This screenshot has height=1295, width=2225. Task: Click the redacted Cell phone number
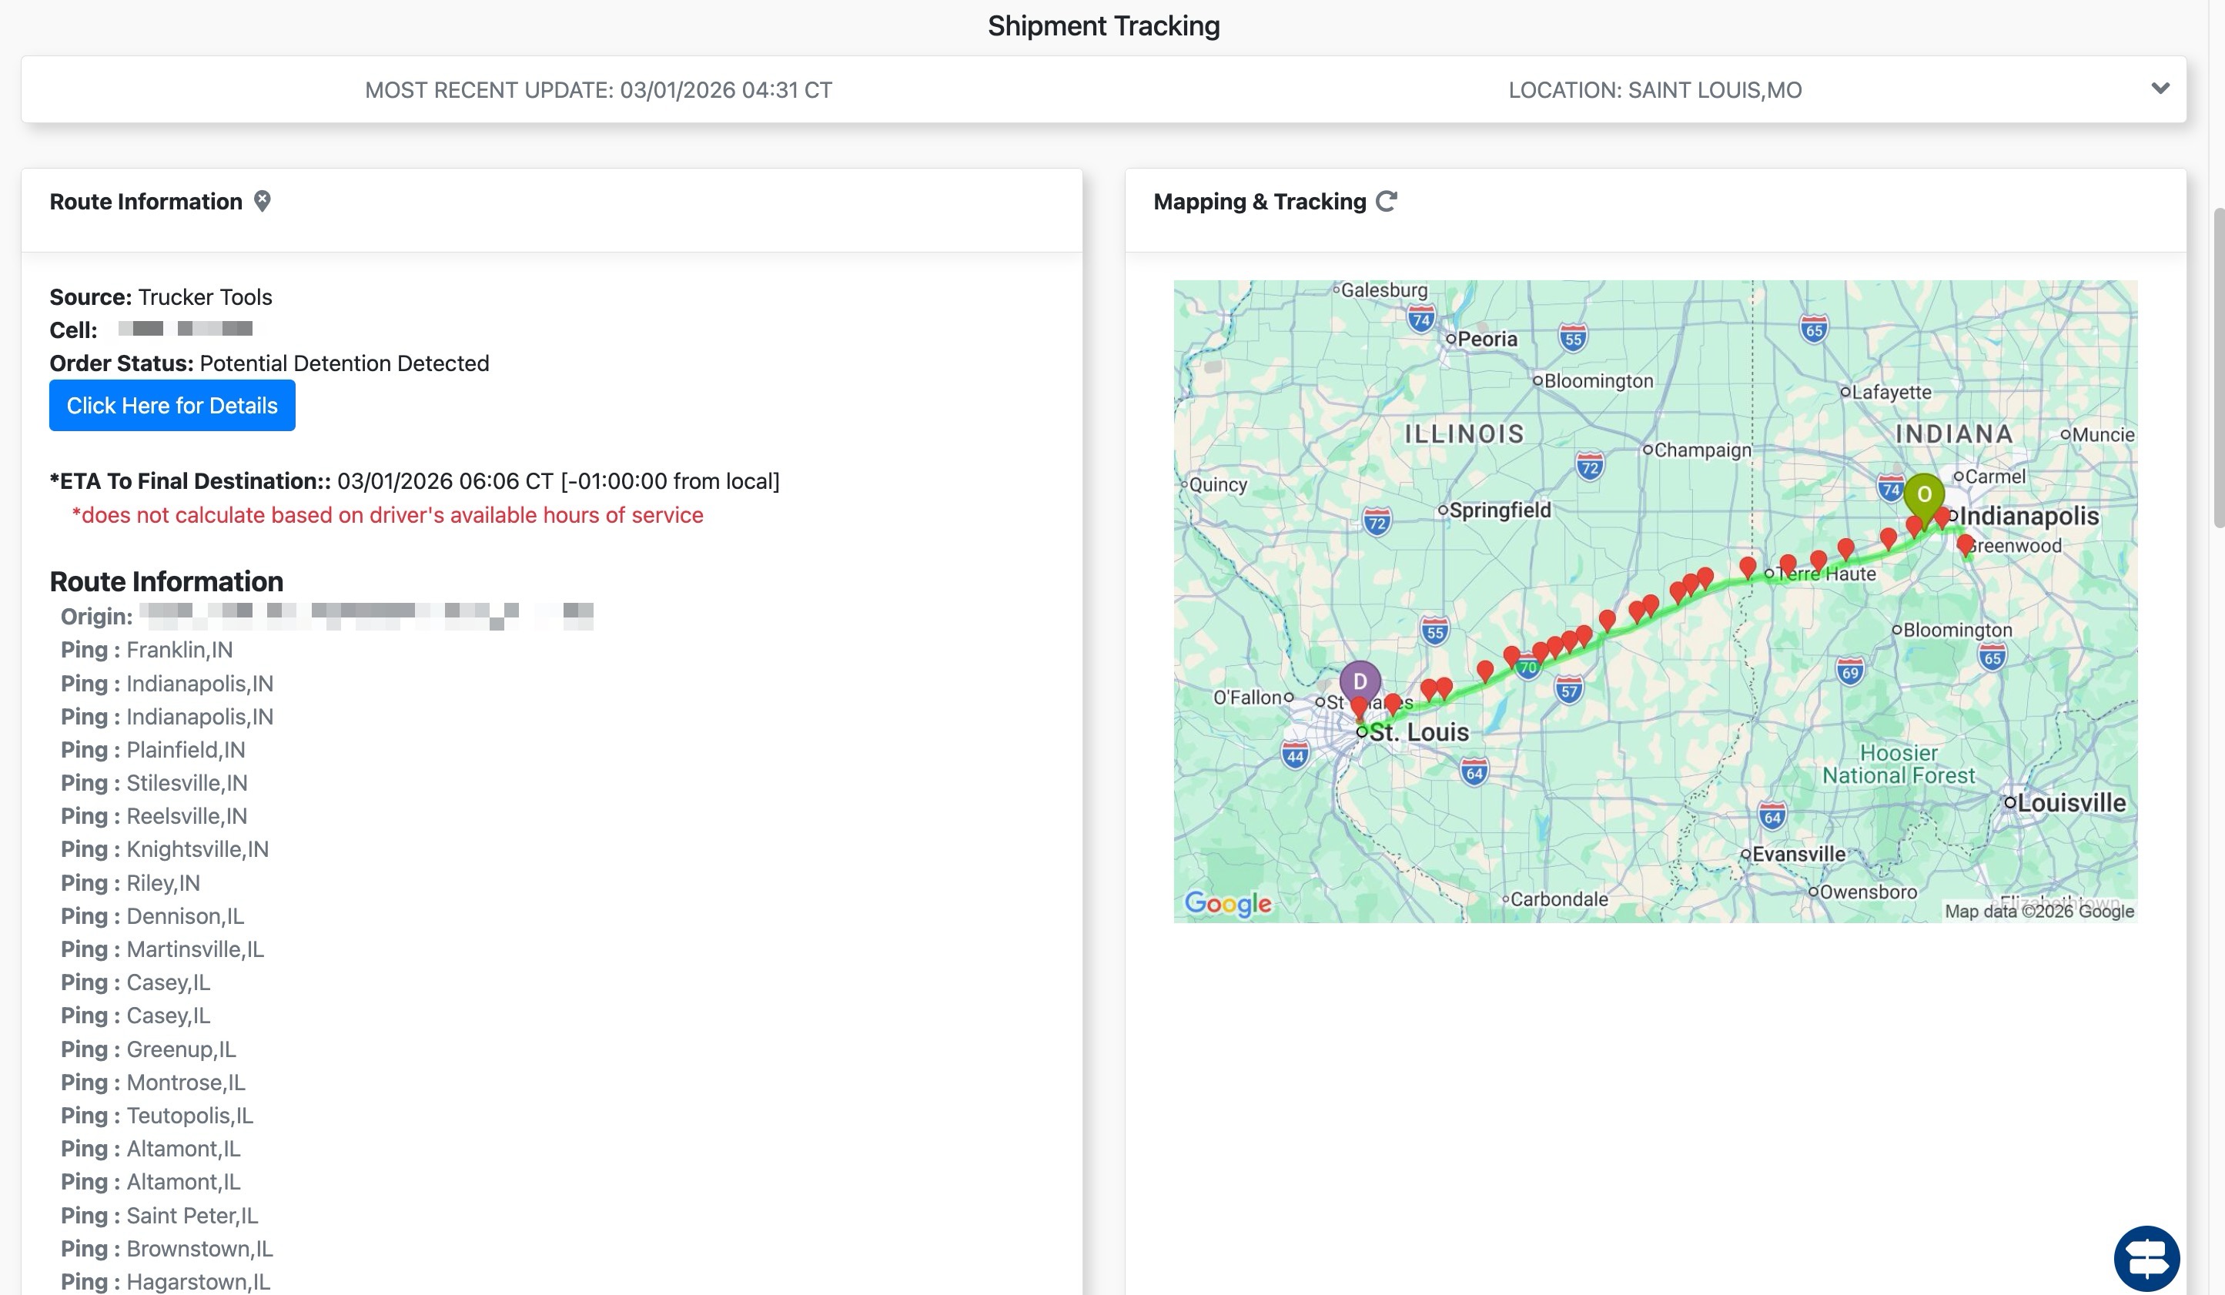coord(186,329)
